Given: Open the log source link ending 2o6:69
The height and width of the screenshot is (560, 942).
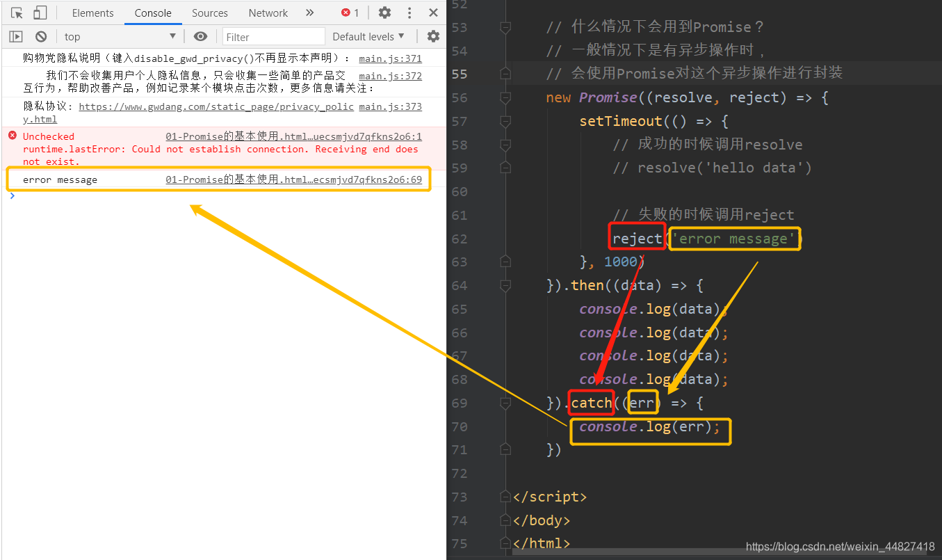Looking at the screenshot, I should tap(293, 179).
